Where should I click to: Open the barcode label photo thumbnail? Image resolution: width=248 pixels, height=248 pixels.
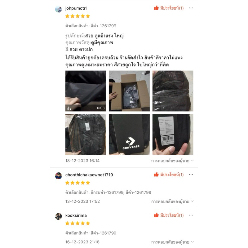[173, 135]
